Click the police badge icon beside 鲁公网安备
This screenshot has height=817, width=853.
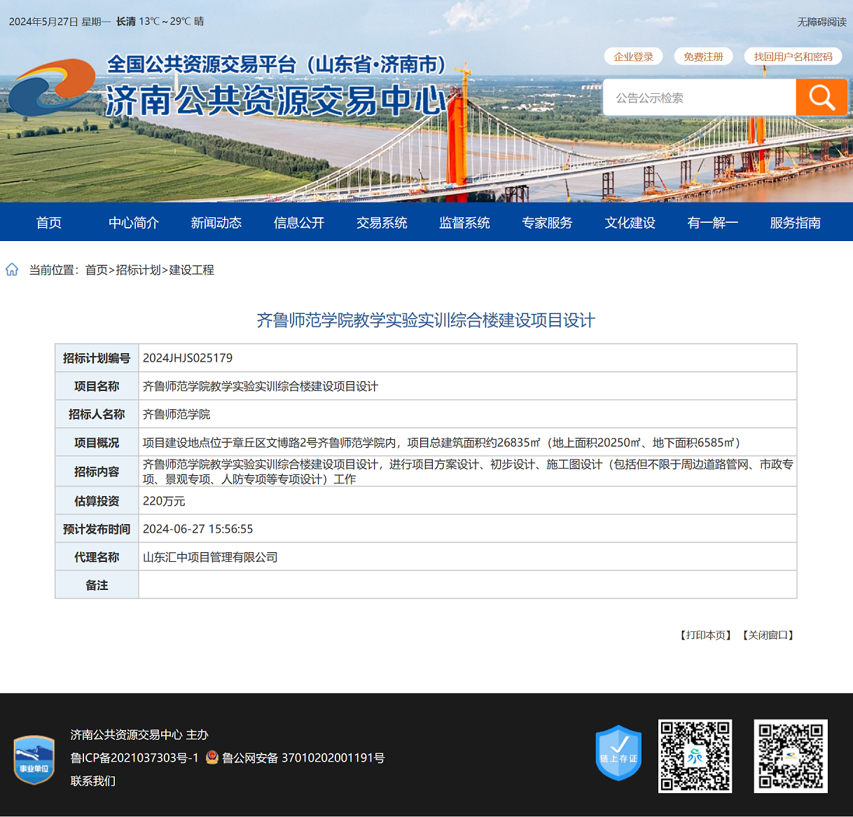[x=212, y=757]
